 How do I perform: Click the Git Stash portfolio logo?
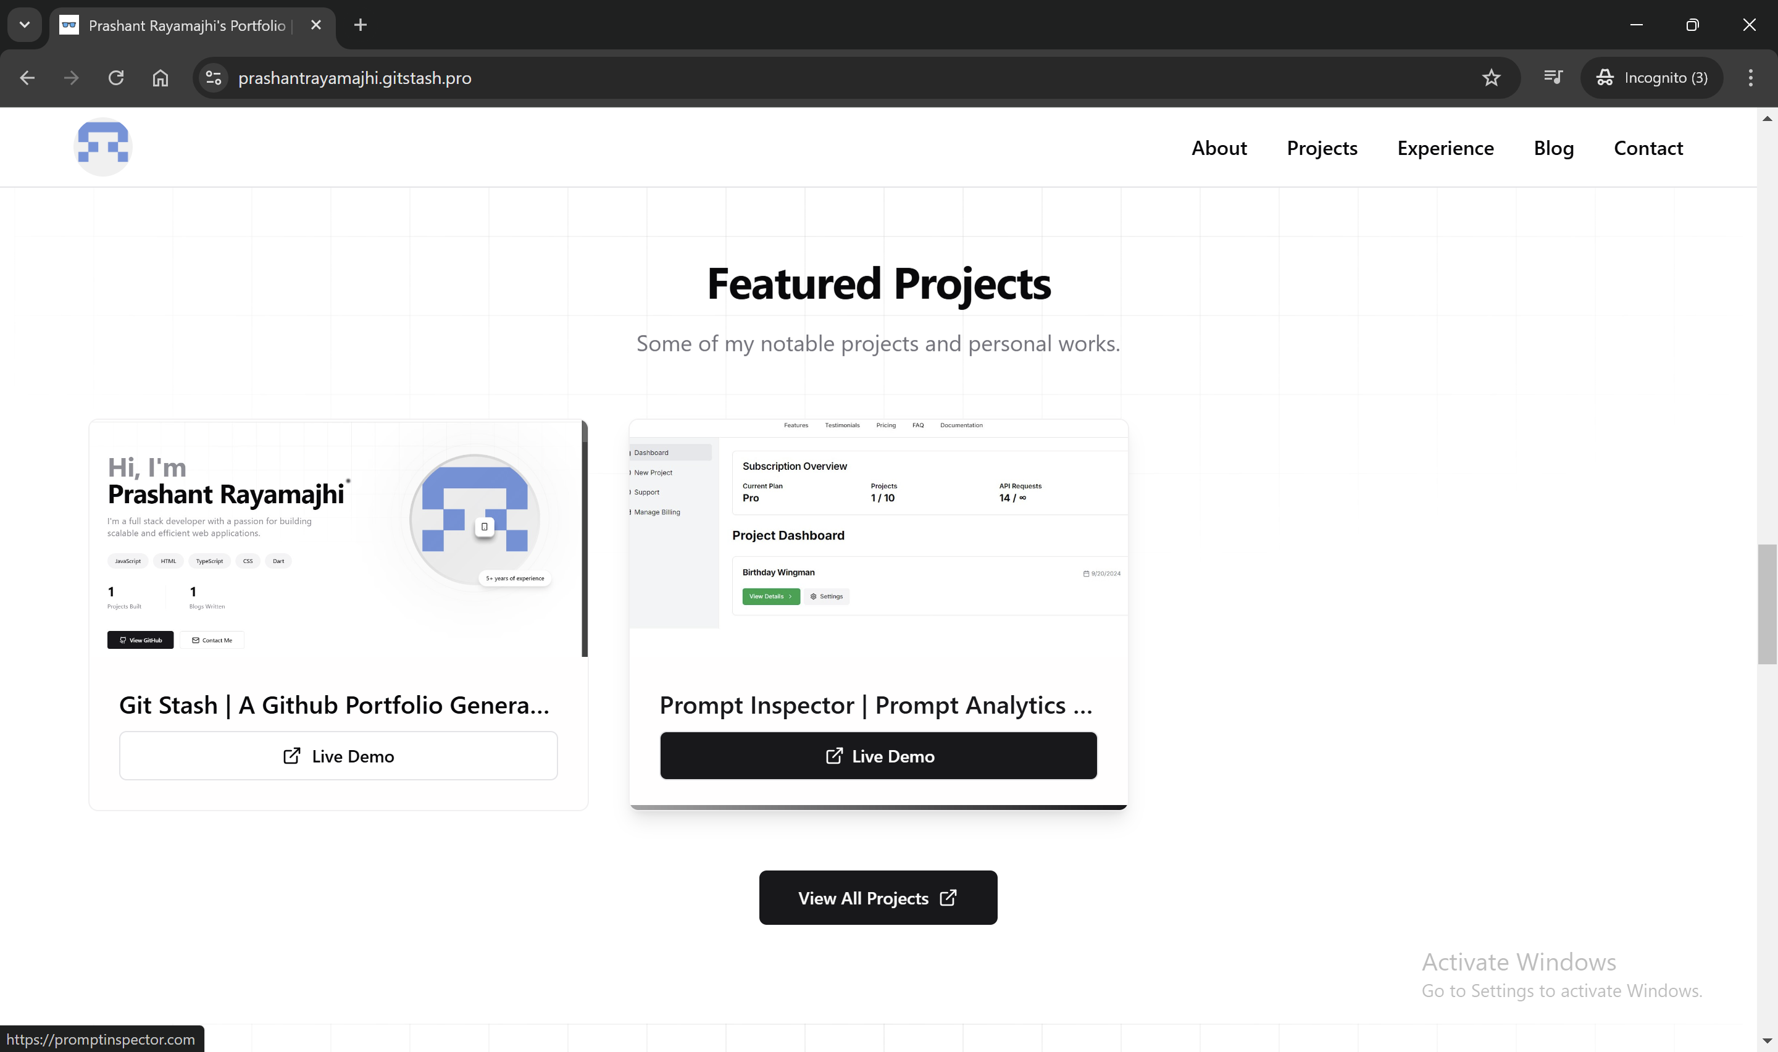tap(102, 147)
